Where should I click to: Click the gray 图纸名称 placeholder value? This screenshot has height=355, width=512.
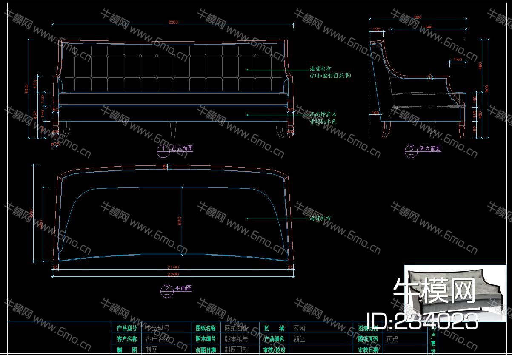[x=236, y=328]
